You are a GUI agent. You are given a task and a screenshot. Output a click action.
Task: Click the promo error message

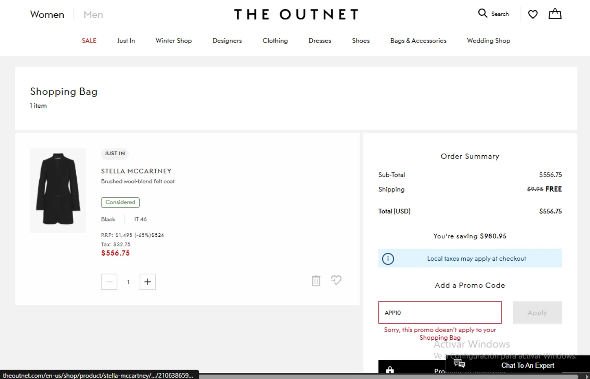pyautogui.click(x=440, y=334)
